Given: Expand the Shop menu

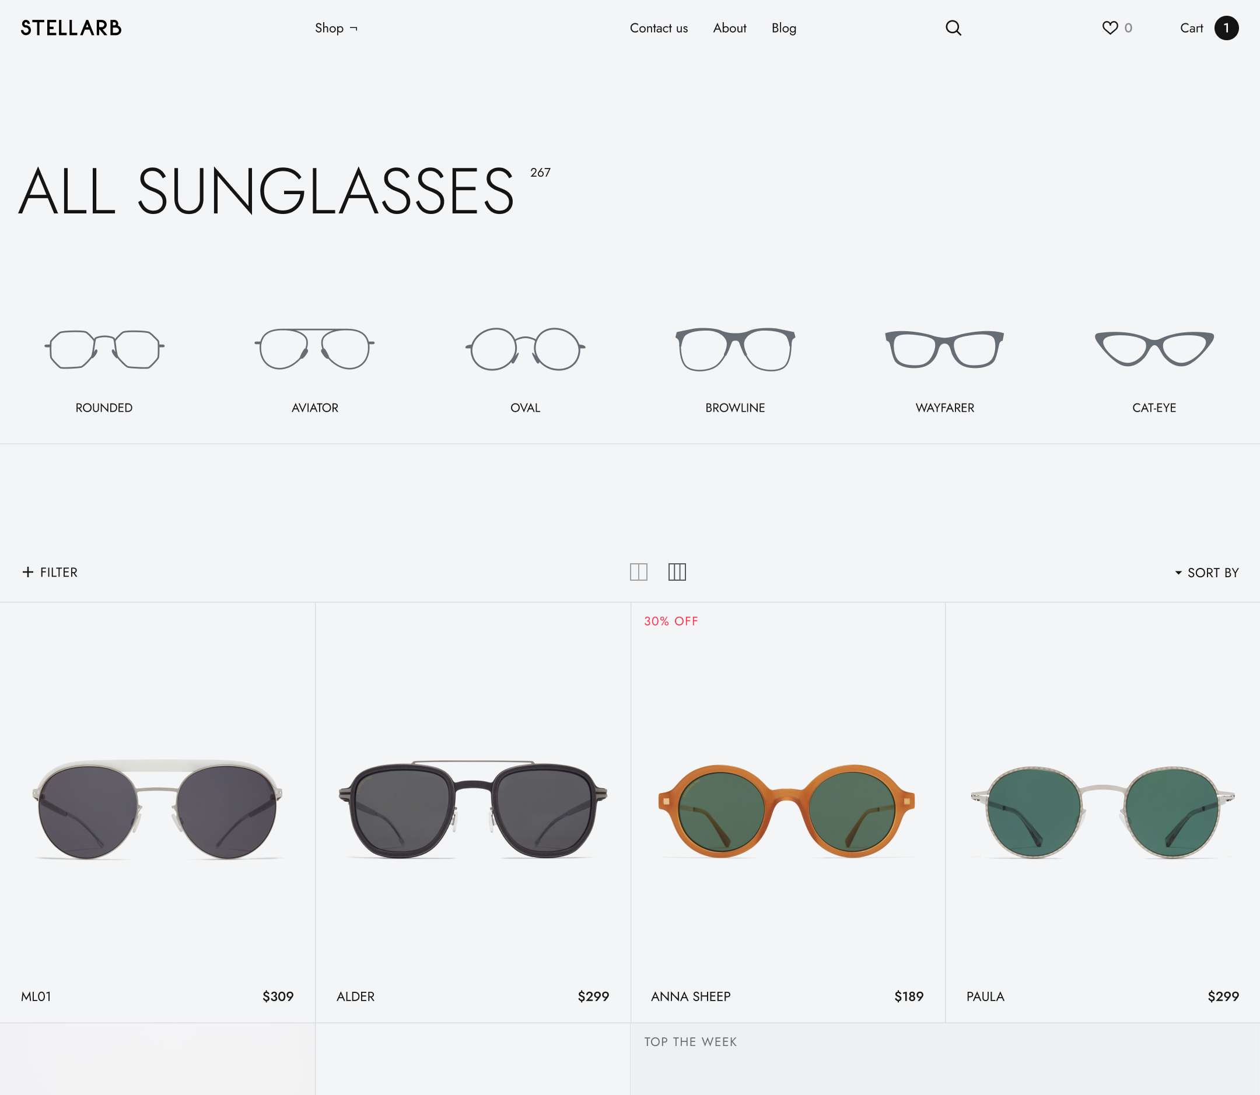Looking at the screenshot, I should [x=335, y=28].
